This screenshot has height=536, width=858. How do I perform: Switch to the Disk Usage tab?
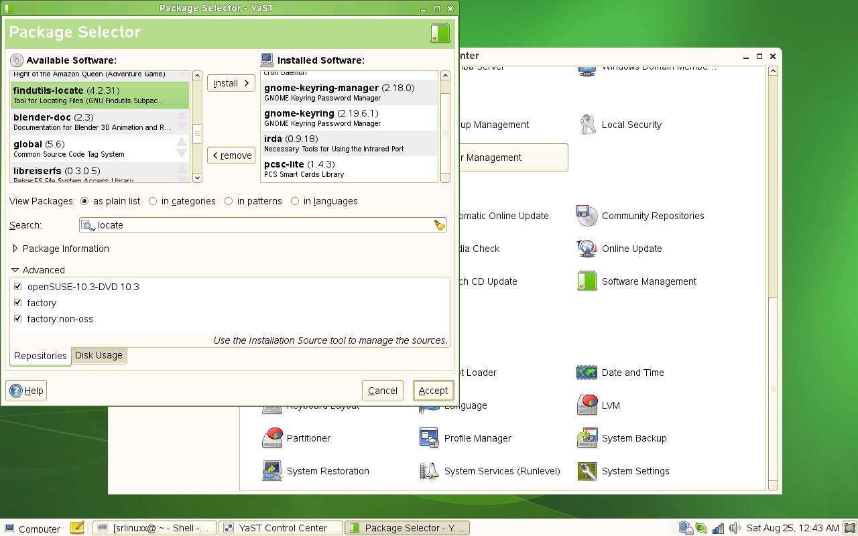pyautogui.click(x=99, y=355)
